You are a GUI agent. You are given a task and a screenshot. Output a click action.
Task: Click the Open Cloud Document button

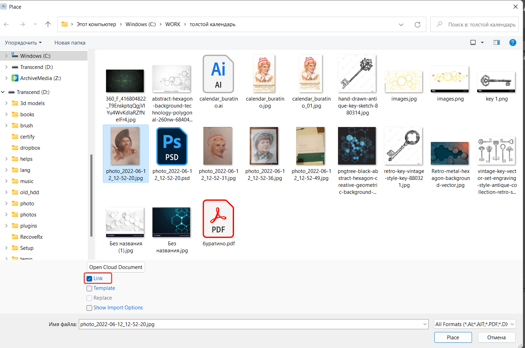pos(115,267)
